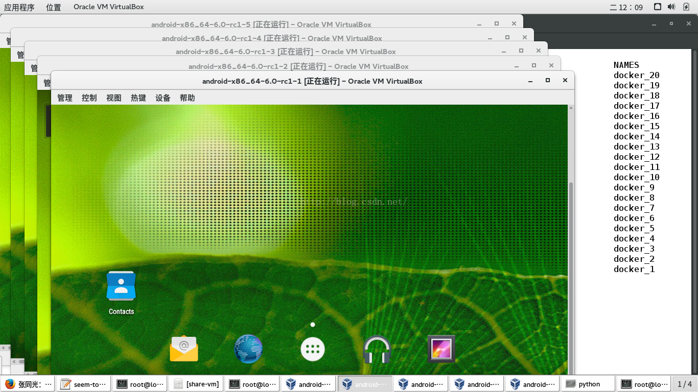
Task: Open the 视图 menu
Action: 114,98
